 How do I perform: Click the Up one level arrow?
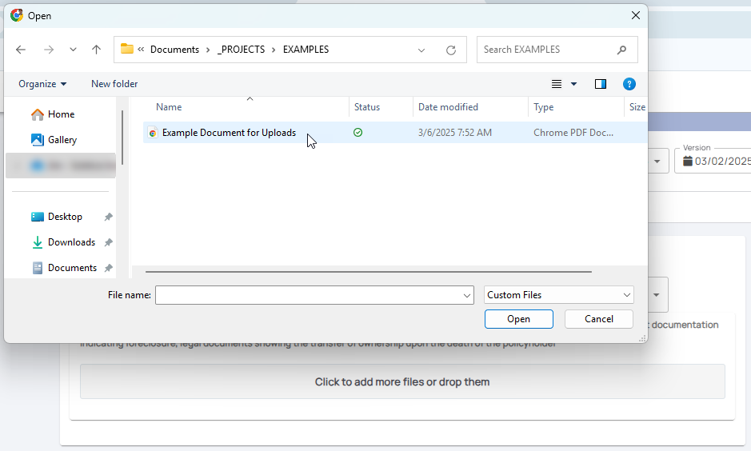pos(97,50)
